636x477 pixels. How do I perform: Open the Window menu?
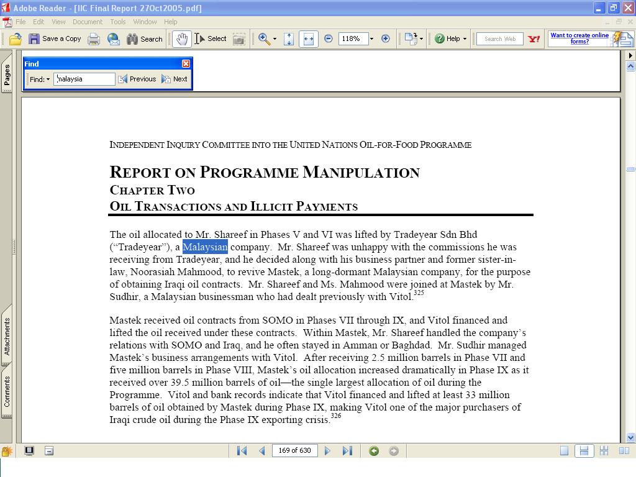145,22
